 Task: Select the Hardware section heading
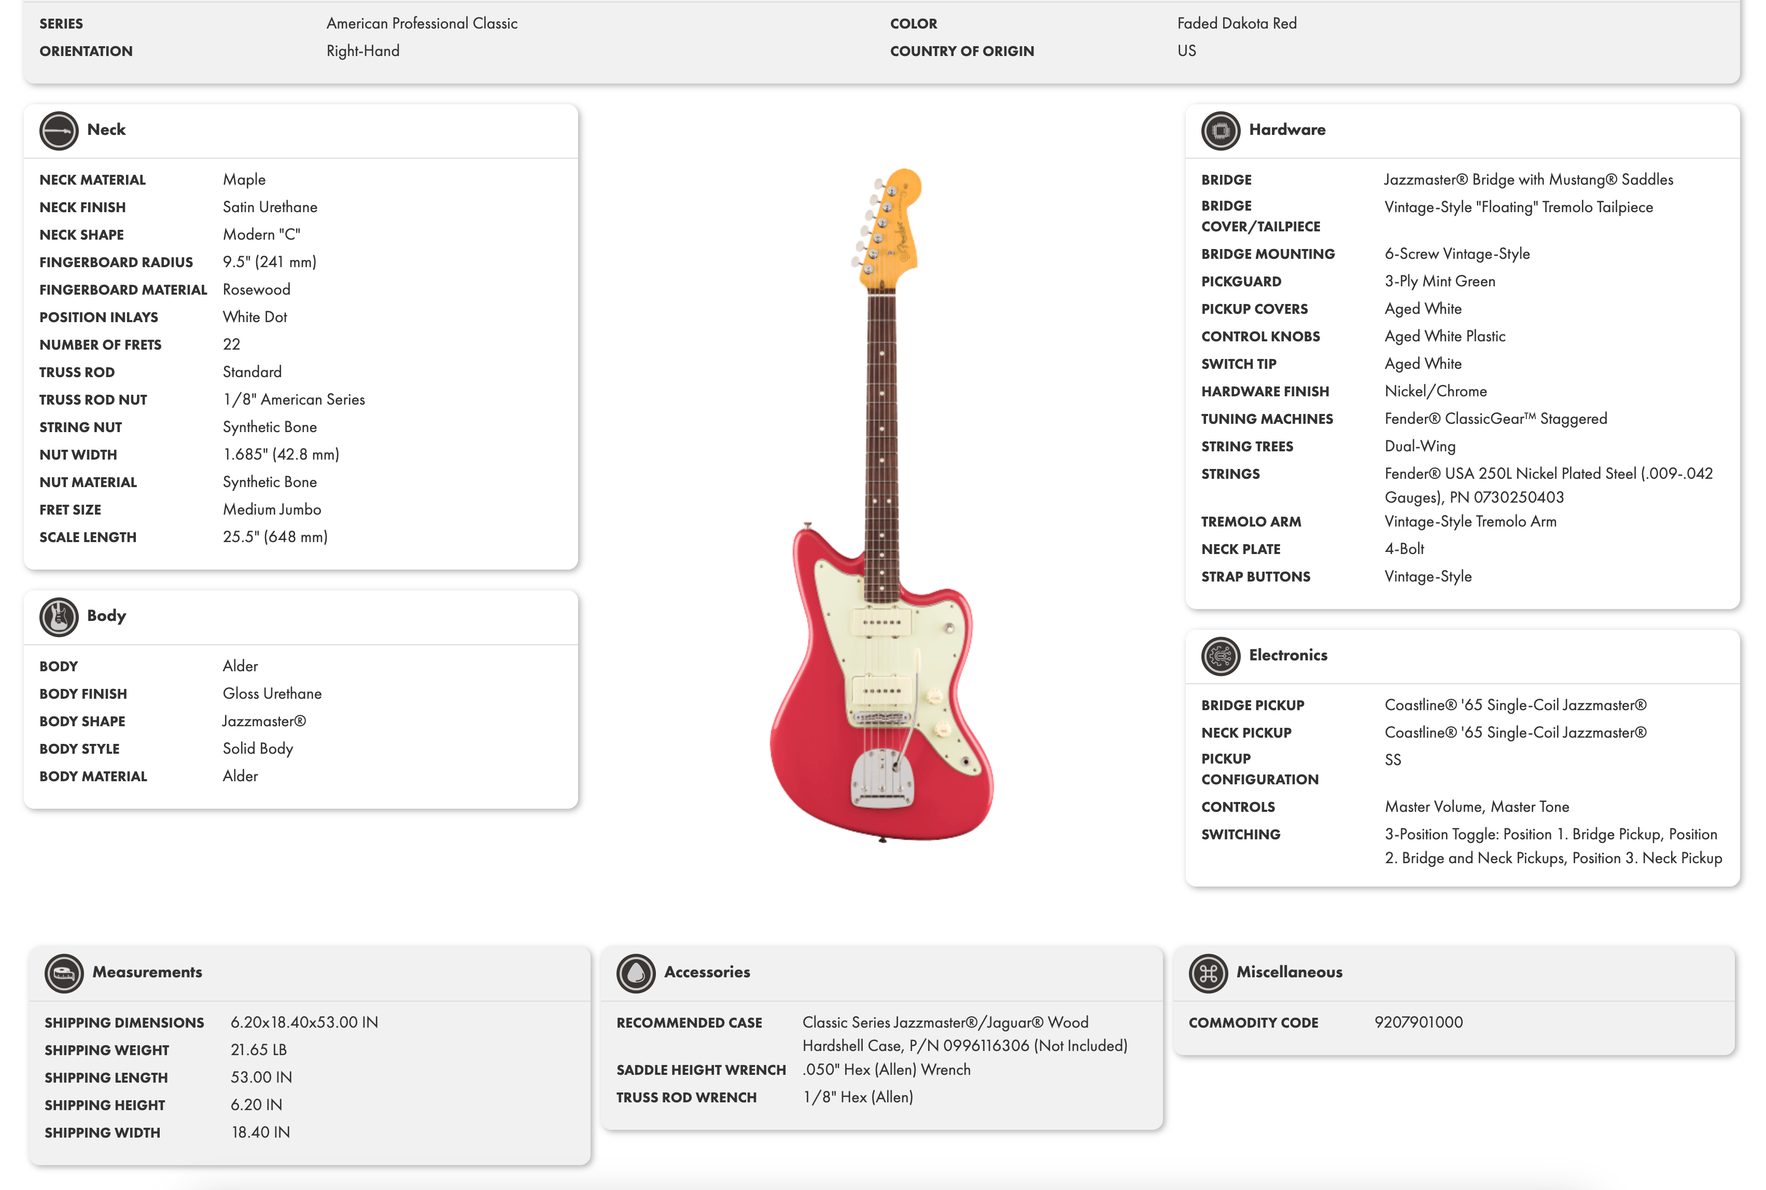[x=1286, y=130]
